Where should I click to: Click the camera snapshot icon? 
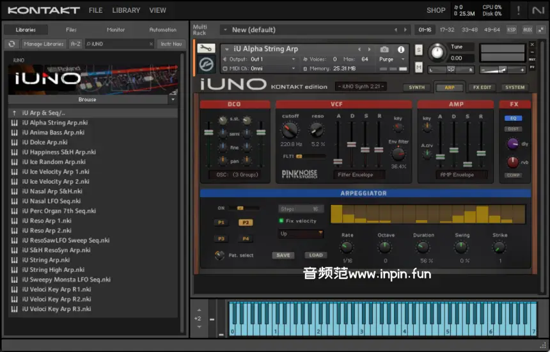click(384, 49)
